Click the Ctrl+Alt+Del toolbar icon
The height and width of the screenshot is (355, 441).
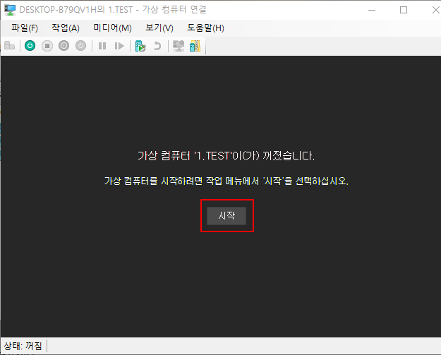(10, 46)
